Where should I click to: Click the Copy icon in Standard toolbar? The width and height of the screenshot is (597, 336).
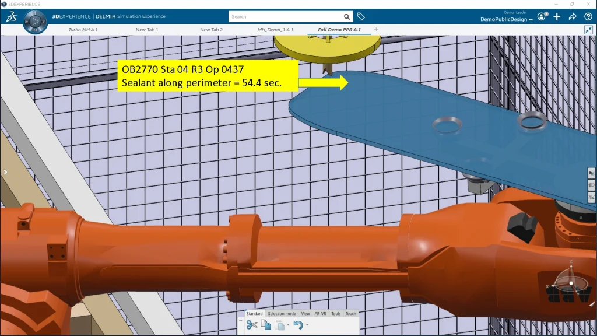tap(266, 325)
